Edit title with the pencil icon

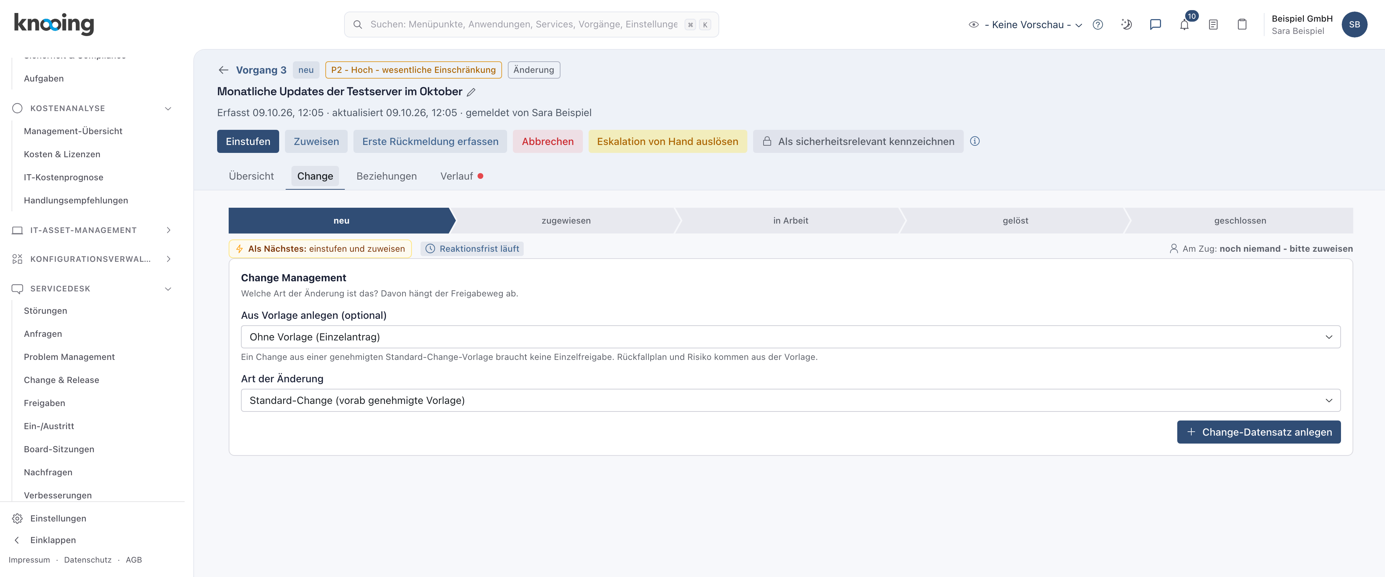tap(471, 92)
